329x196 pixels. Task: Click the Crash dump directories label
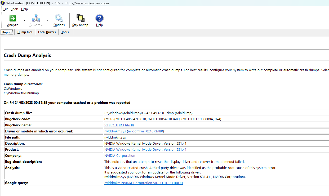[x=23, y=84]
